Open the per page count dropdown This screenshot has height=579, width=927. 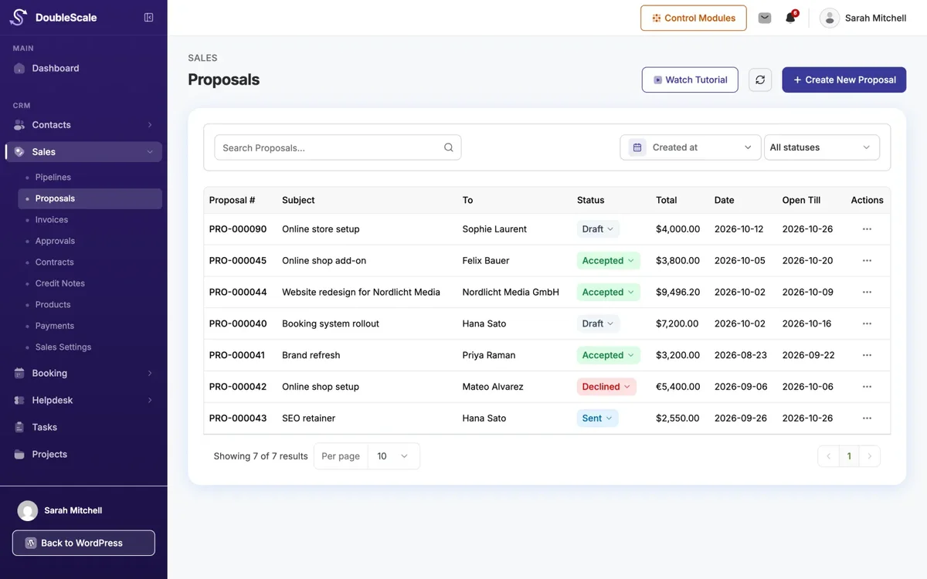(394, 456)
